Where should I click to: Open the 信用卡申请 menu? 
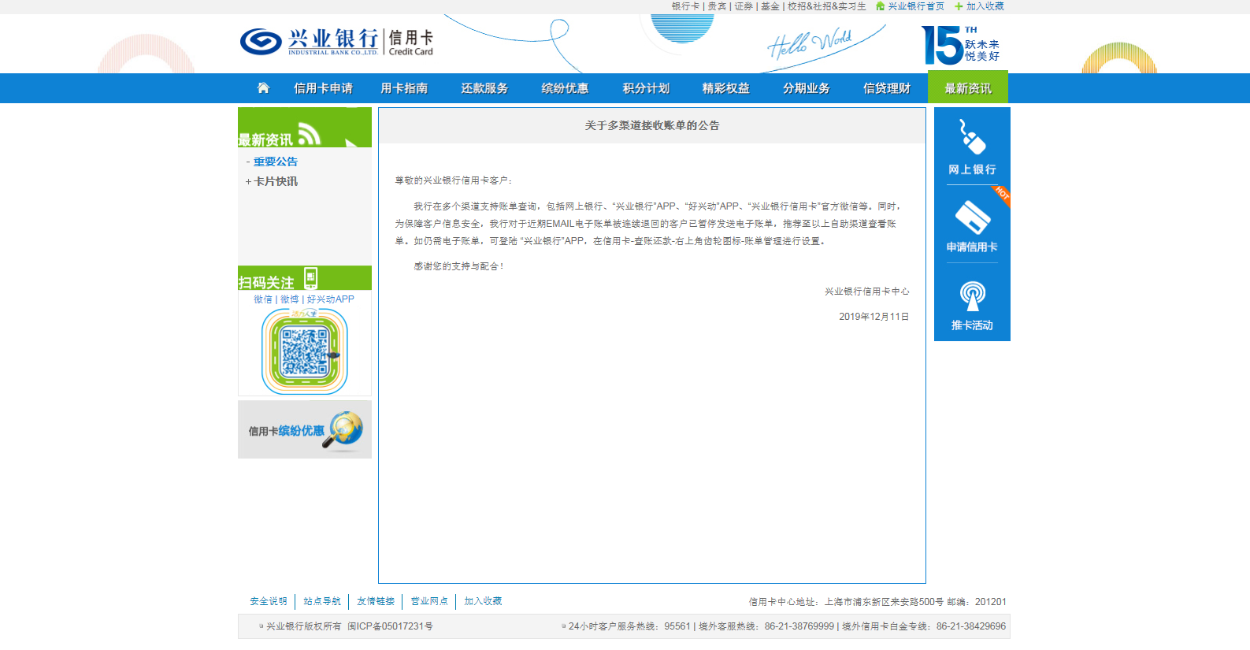pos(323,88)
